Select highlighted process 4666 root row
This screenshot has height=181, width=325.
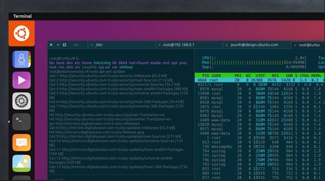click(x=259, y=80)
